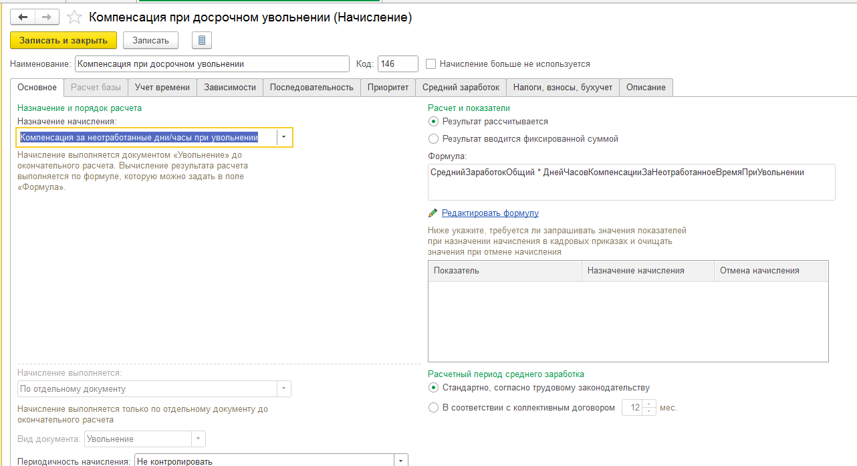Click the Вид документа field with Увольнение
Image resolution: width=857 pixels, height=466 pixels.
(x=138, y=439)
